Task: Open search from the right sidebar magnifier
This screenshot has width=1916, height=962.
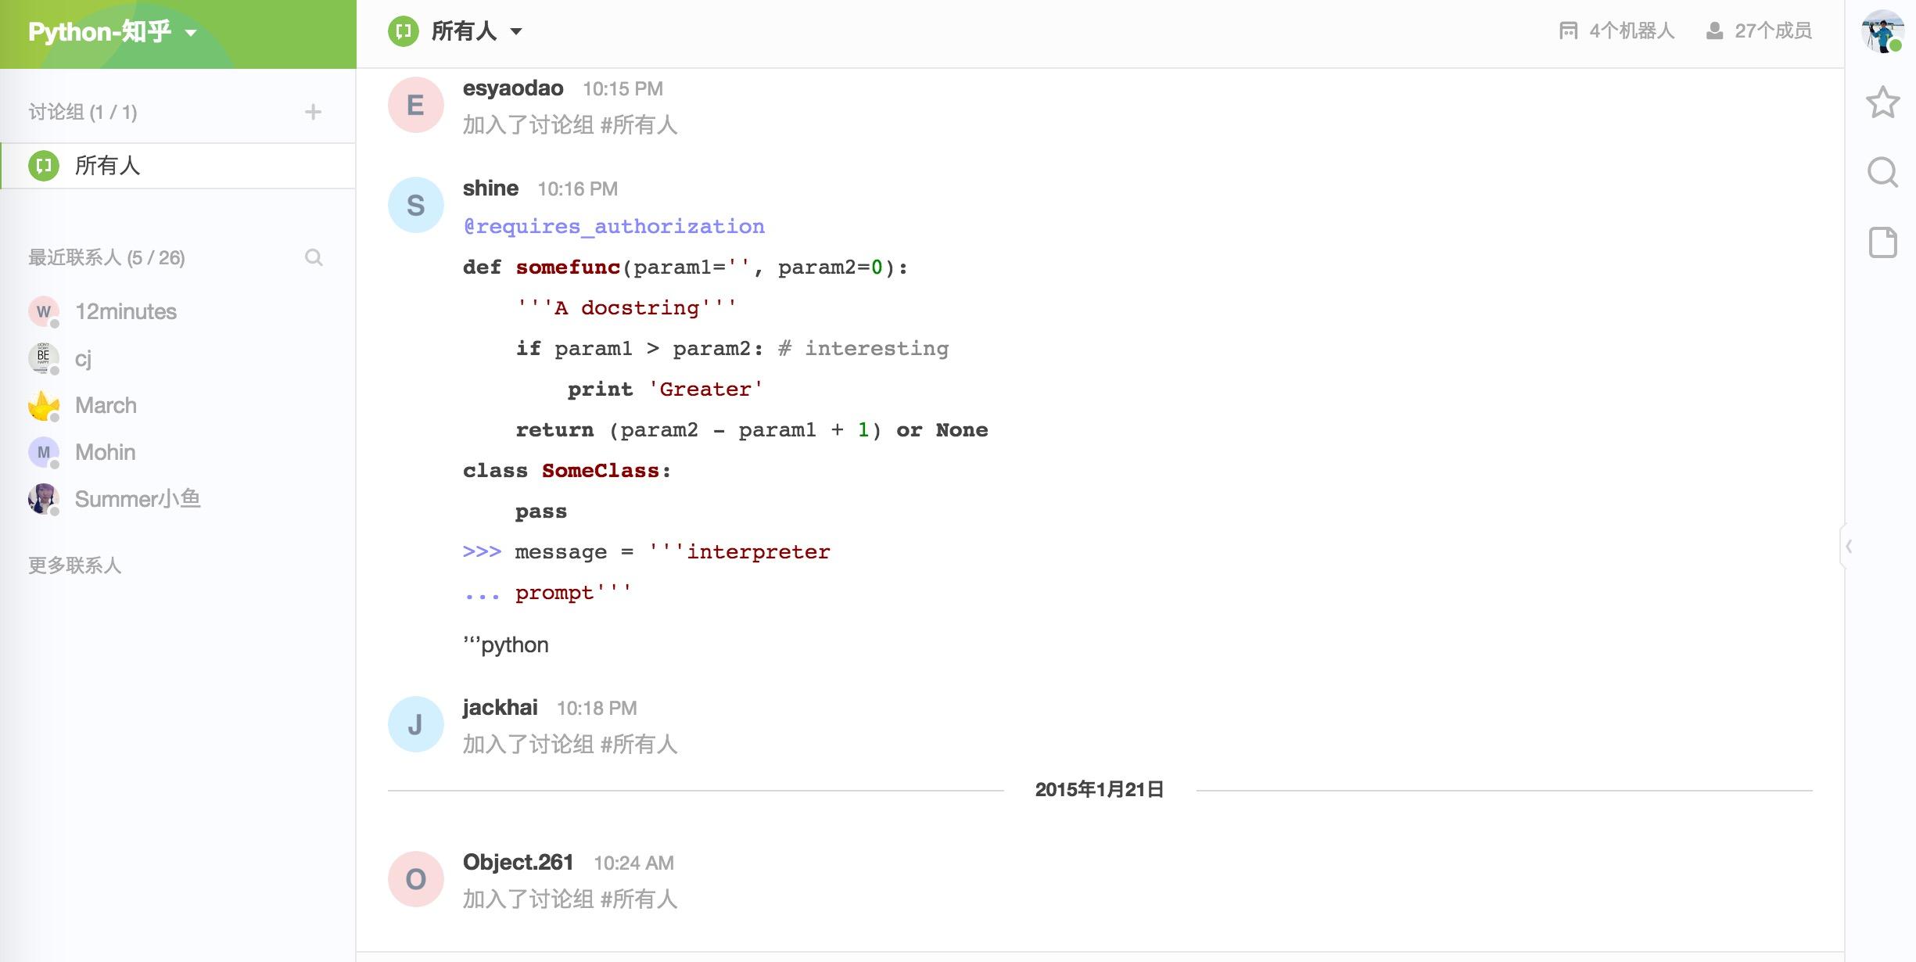Action: pos(1882,172)
